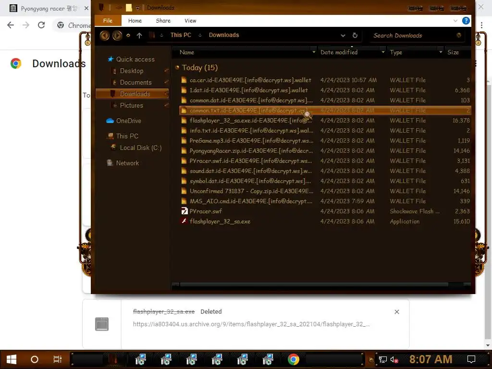Open Date modified filter dropdown arrow

coord(383,52)
